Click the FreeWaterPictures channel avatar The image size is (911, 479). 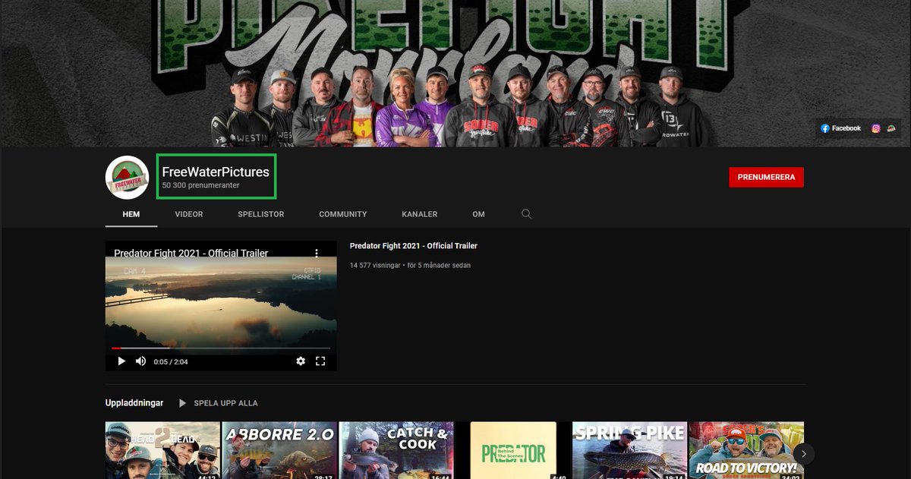pos(127,178)
